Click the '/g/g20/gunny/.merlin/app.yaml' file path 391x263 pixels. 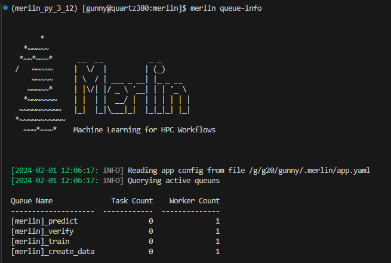pos(309,171)
